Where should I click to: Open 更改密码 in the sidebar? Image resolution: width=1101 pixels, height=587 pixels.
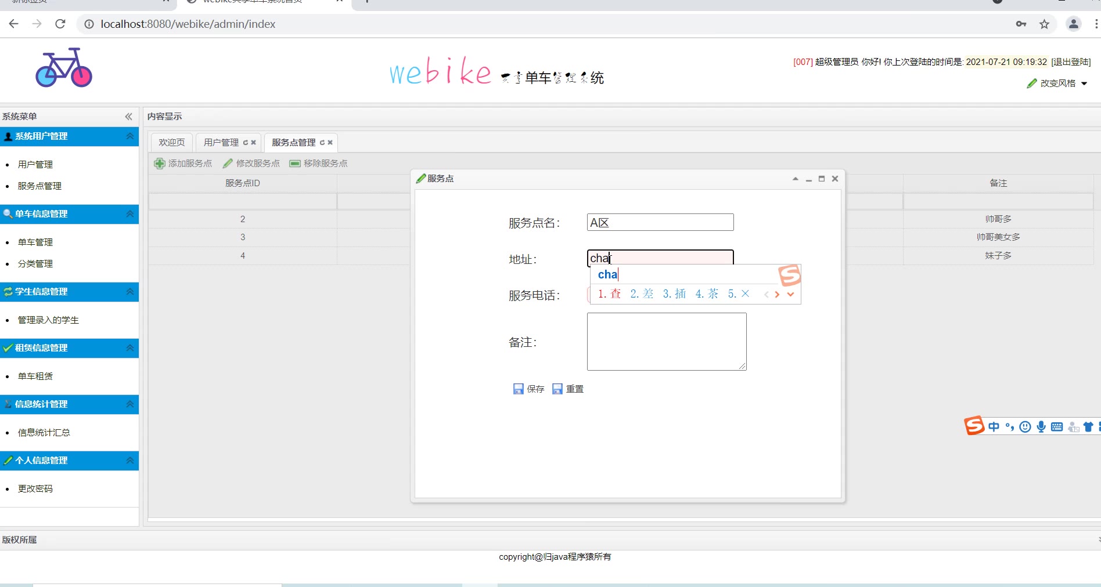(35, 489)
